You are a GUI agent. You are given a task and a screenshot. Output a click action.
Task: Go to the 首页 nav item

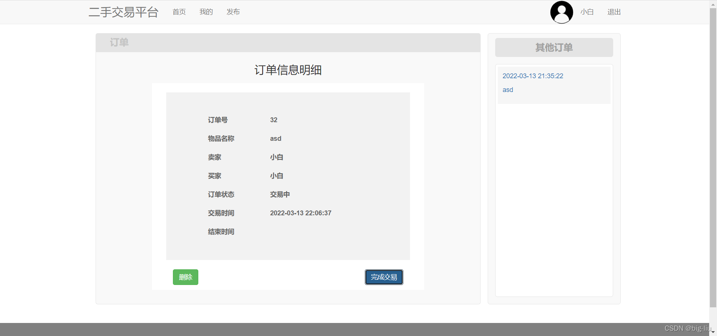pyautogui.click(x=179, y=12)
